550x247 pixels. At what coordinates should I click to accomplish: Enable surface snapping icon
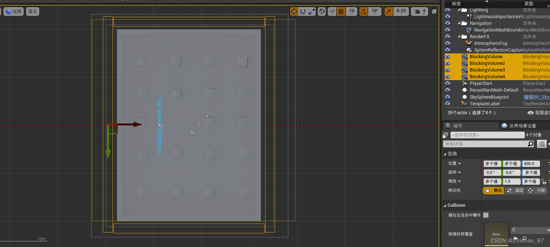pyautogui.click(x=332, y=11)
